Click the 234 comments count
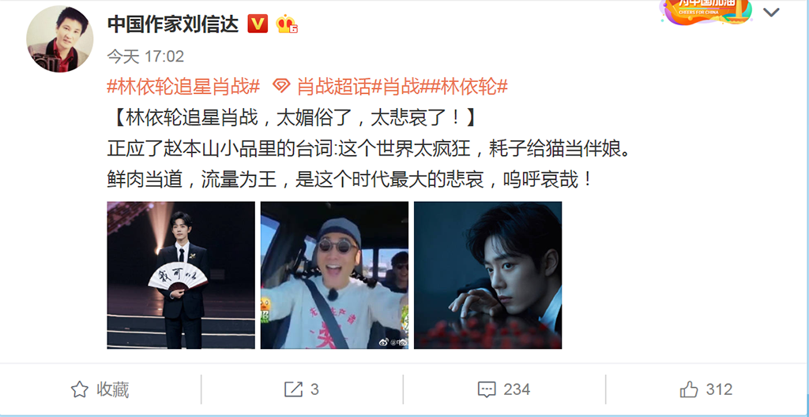 [x=517, y=389]
